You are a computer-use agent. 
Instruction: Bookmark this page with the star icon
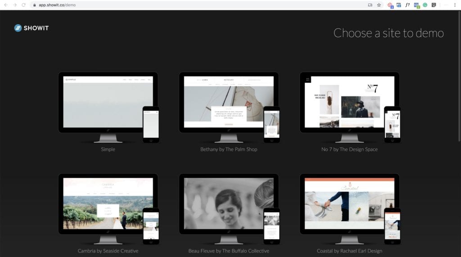coord(379,5)
